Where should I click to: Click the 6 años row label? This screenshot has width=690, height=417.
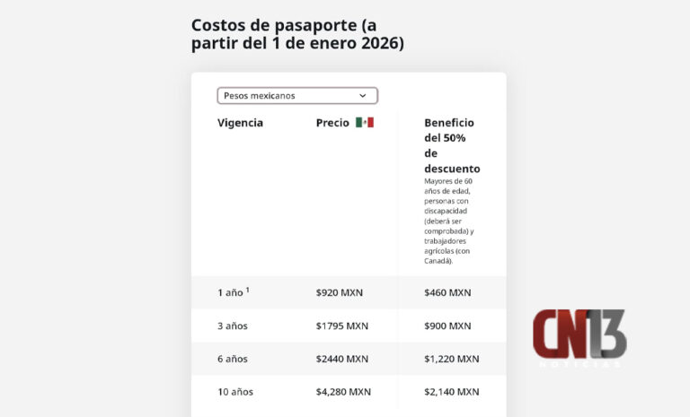pyautogui.click(x=233, y=359)
